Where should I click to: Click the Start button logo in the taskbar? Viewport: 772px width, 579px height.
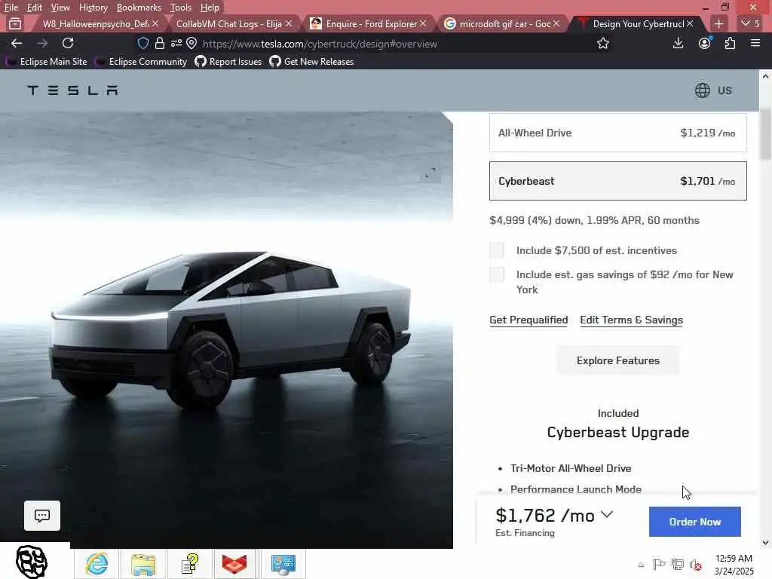click(x=32, y=562)
